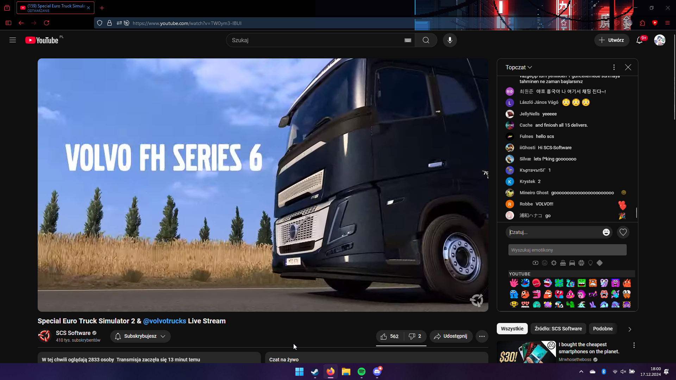This screenshot has width=676, height=380.
Task: Click the Utwórz create button
Action: pos(612,40)
